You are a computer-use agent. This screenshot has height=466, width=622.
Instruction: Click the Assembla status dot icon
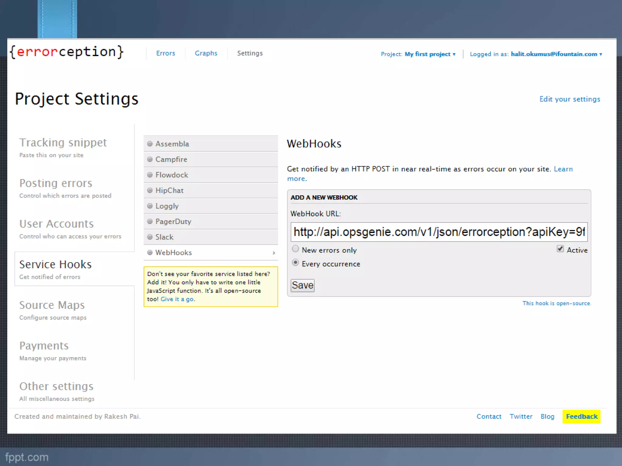pyautogui.click(x=150, y=144)
